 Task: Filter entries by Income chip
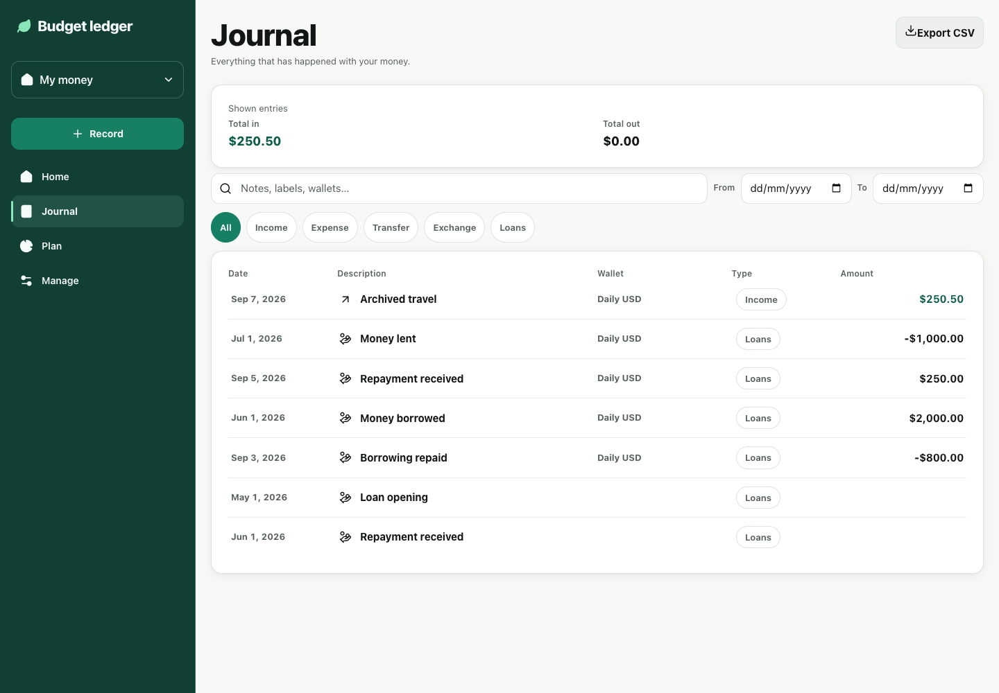pyautogui.click(x=271, y=227)
